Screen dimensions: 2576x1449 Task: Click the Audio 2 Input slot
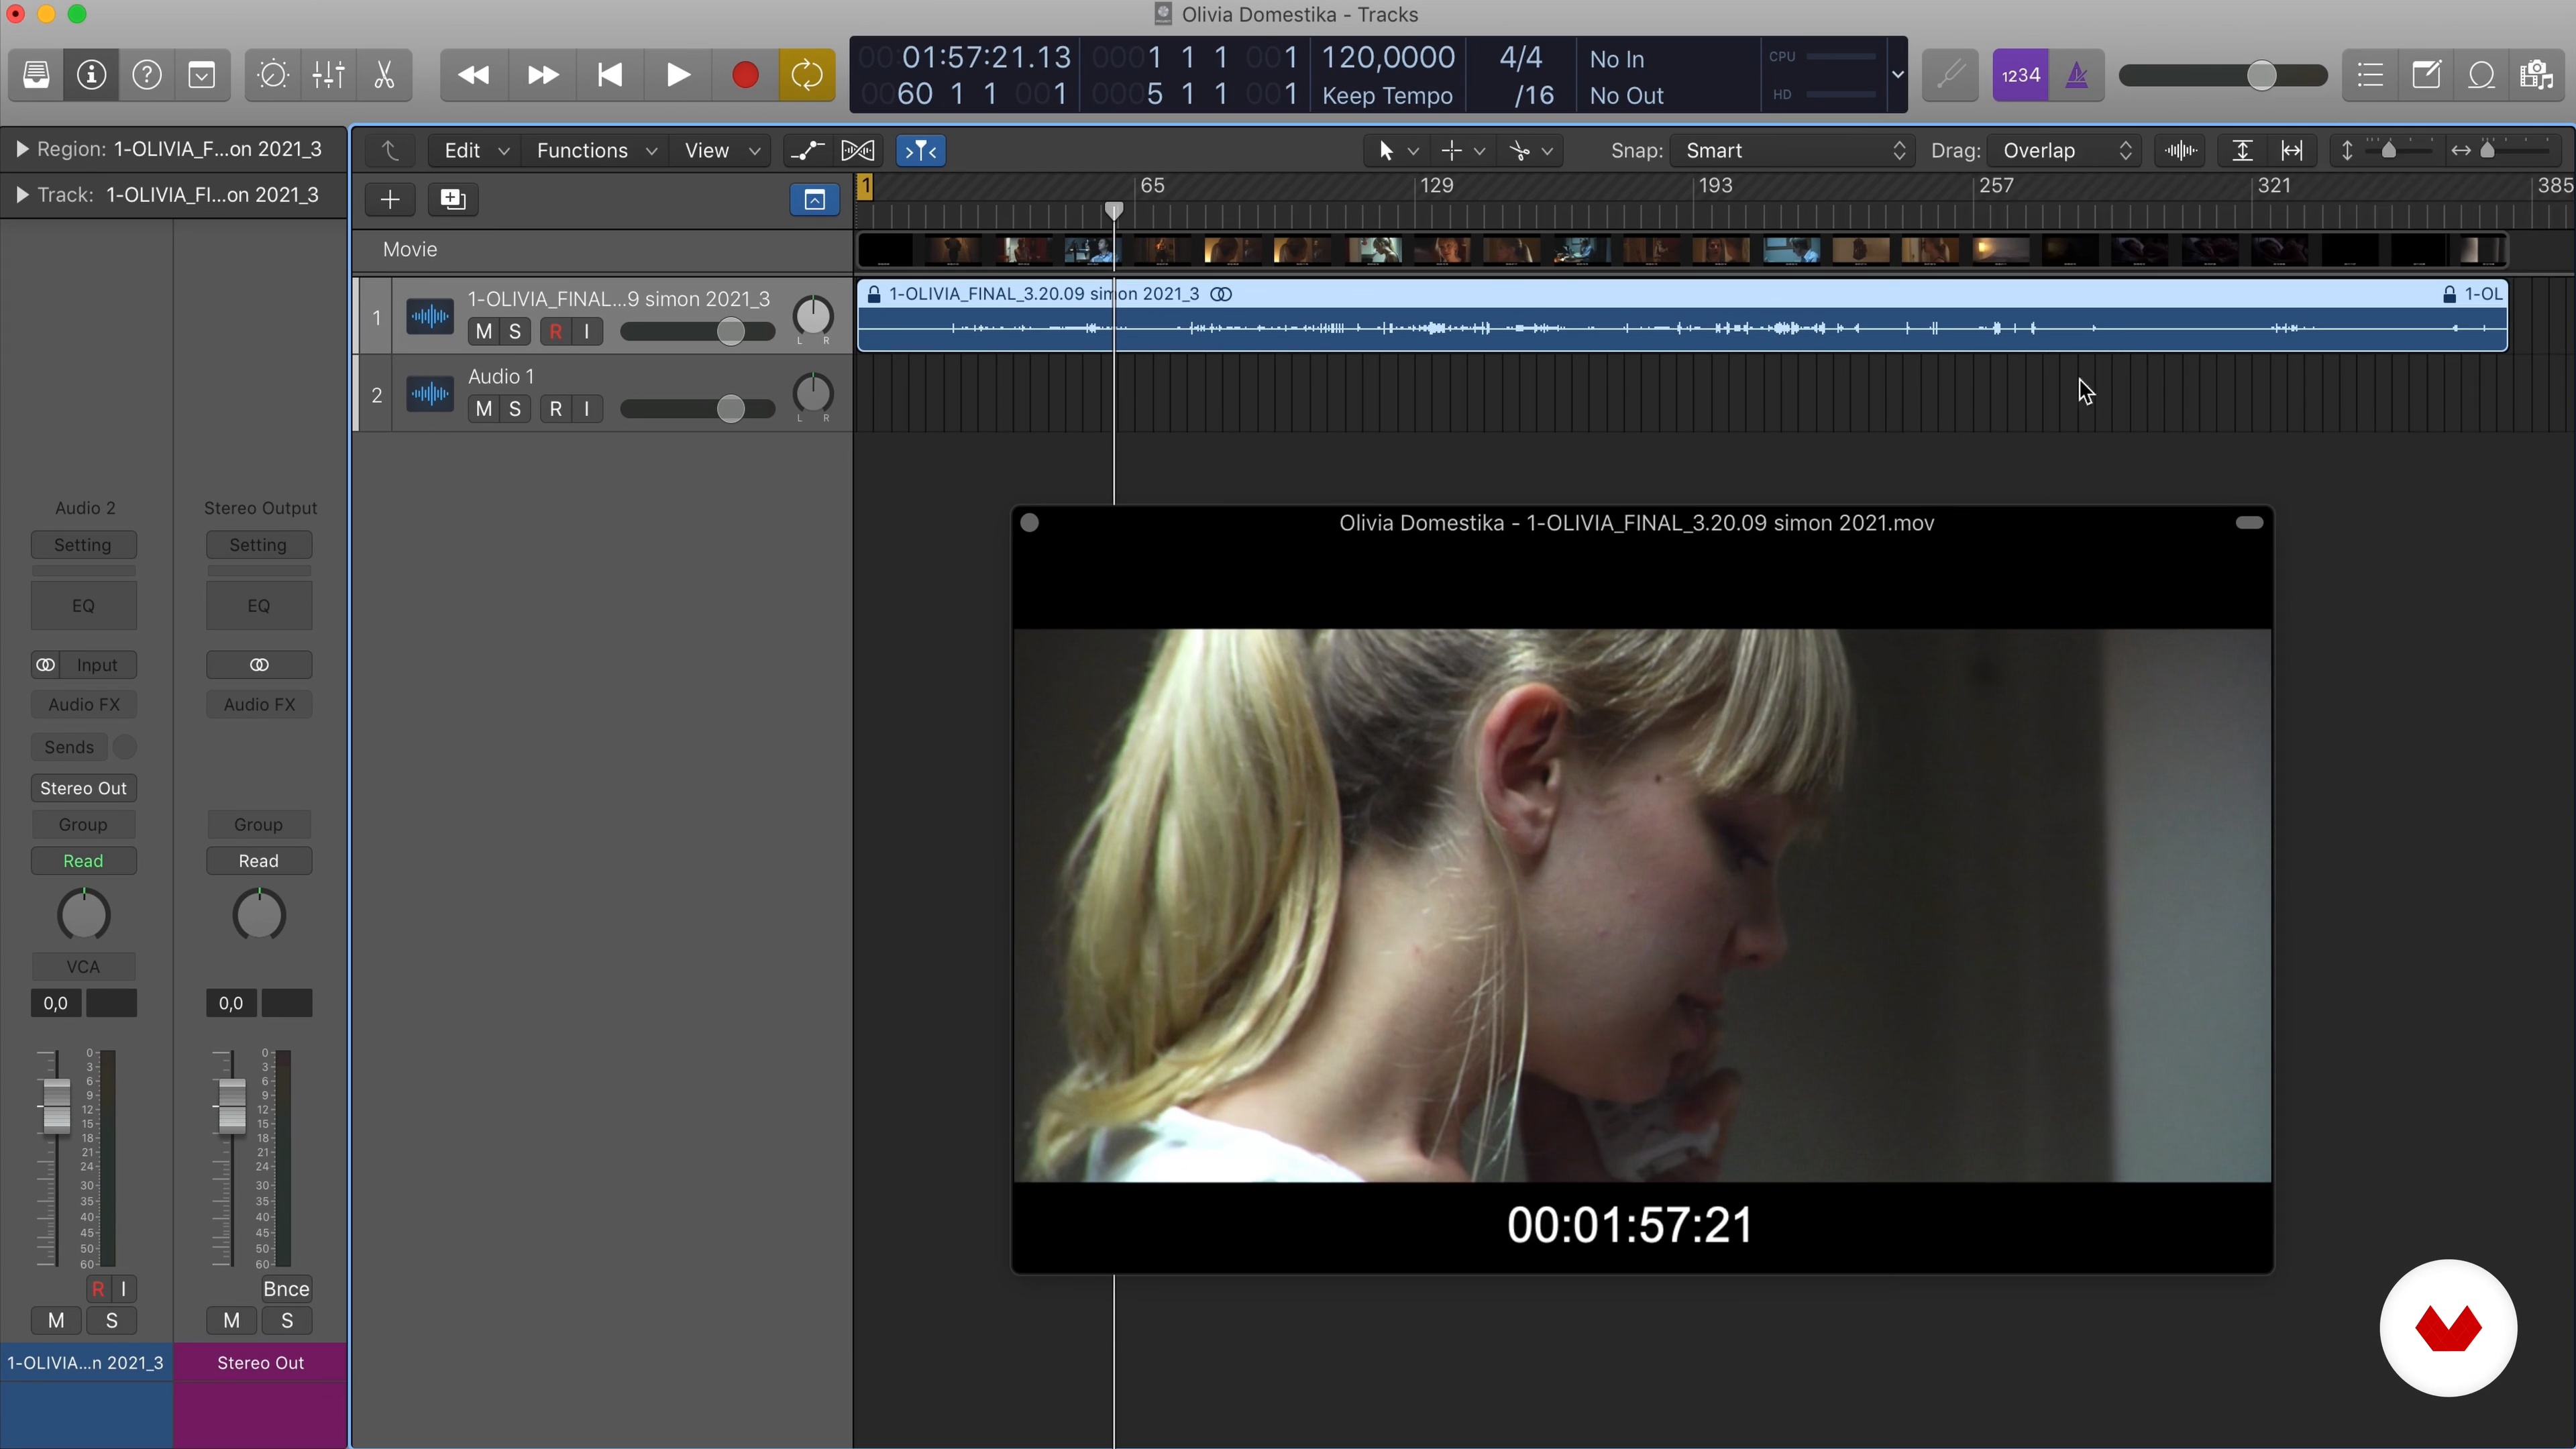click(97, 665)
